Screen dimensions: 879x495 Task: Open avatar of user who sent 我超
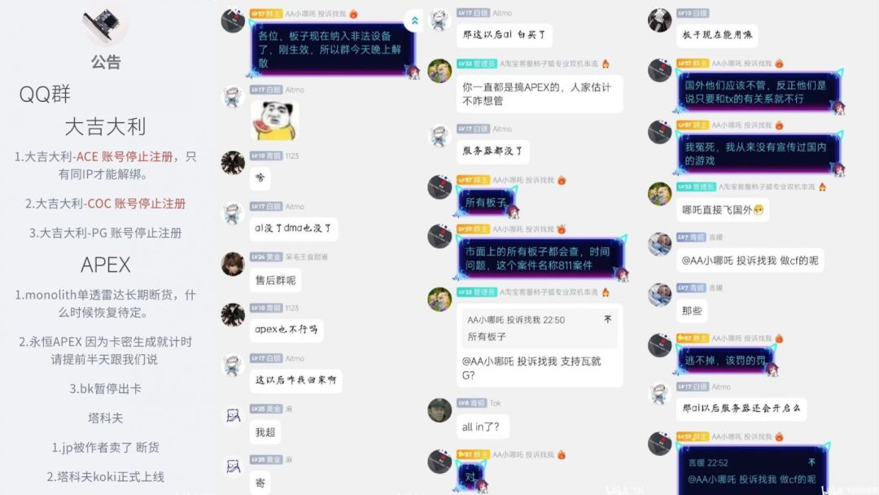pos(233,415)
